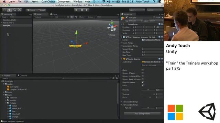Select Main Camera in Hierarchy

pyautogui.click(x=8, y=23)
